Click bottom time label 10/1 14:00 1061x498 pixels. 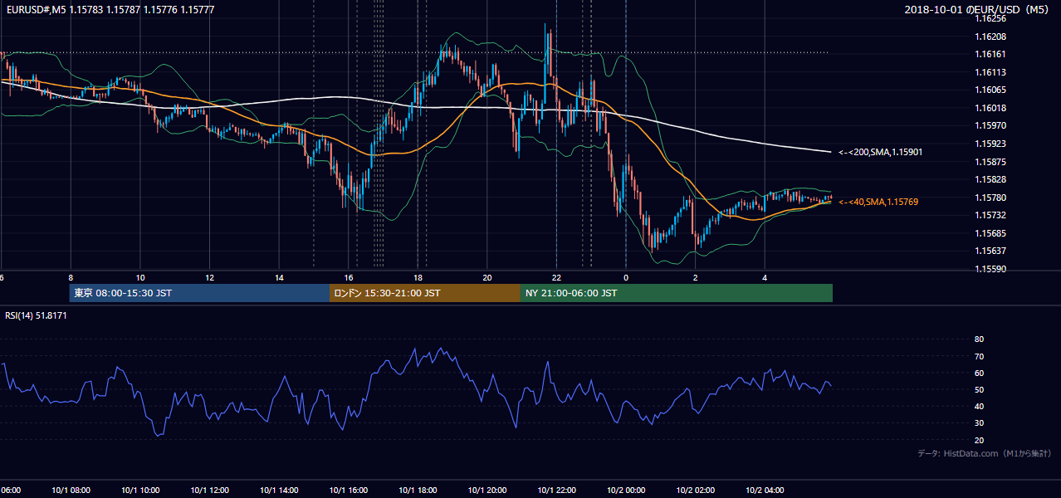pyautogui.click(x=280, y=491)
